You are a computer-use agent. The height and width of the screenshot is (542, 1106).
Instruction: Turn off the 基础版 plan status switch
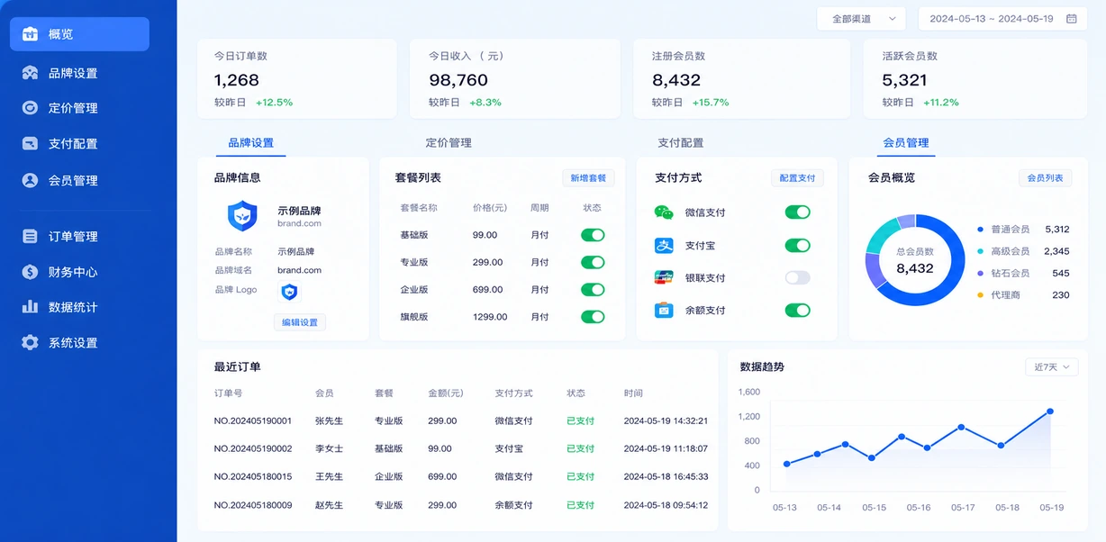point(593,235)
